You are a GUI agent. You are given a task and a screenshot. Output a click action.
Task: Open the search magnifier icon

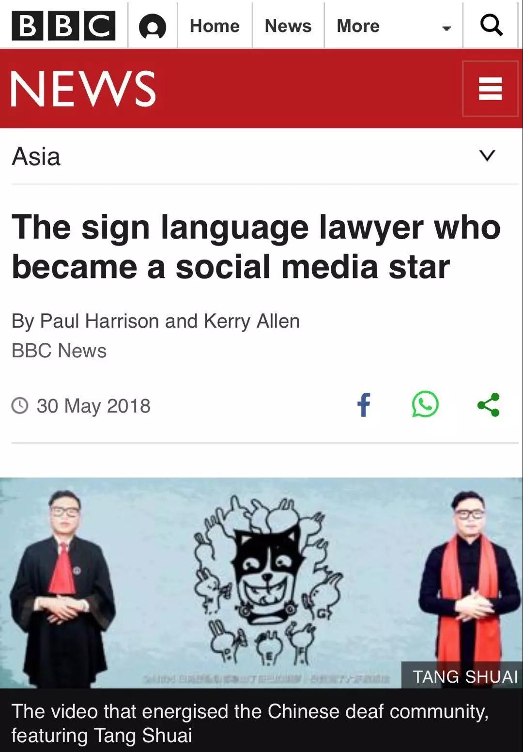coord(491,24)
